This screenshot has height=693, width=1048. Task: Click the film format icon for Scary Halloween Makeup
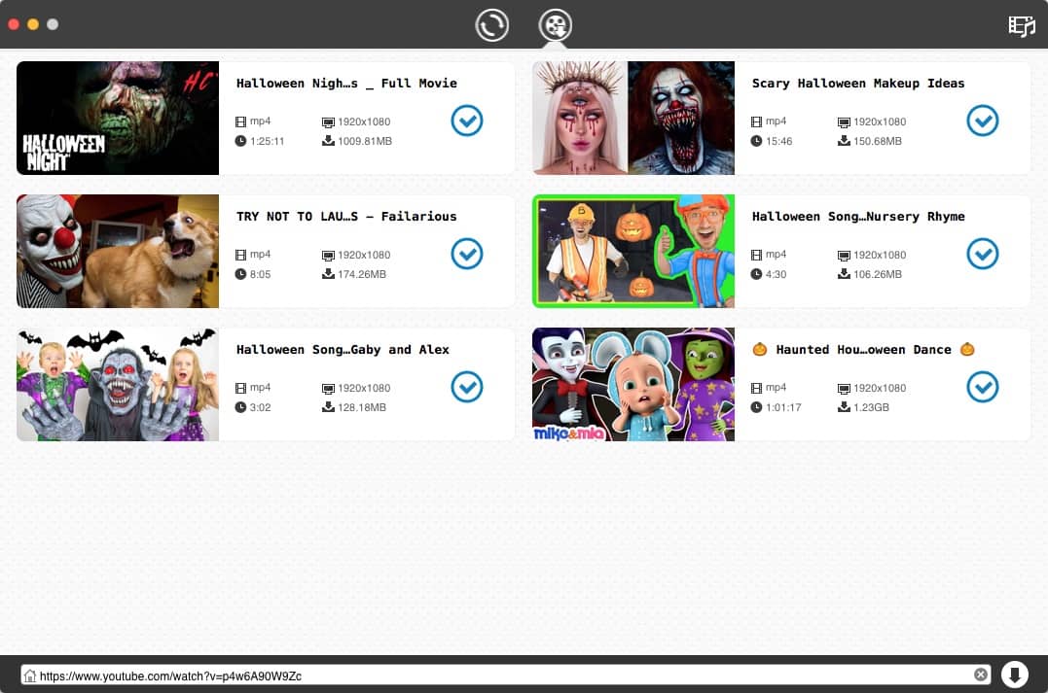click(x=756, y=121)
